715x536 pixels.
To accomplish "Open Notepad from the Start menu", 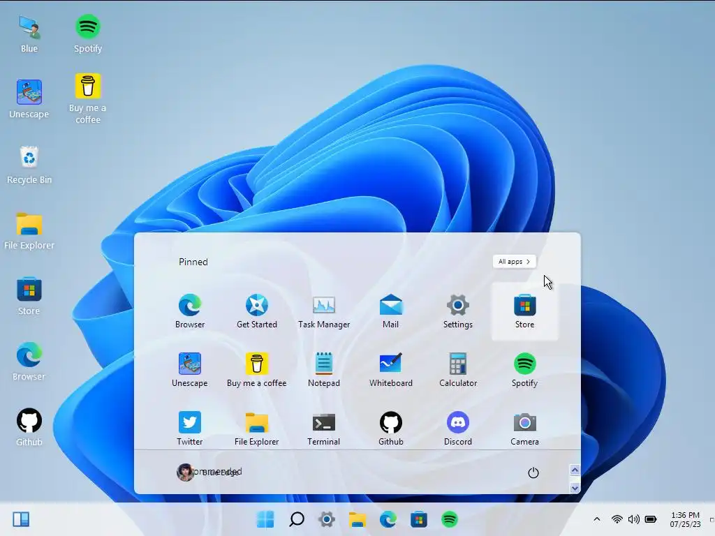I will 324,371.
